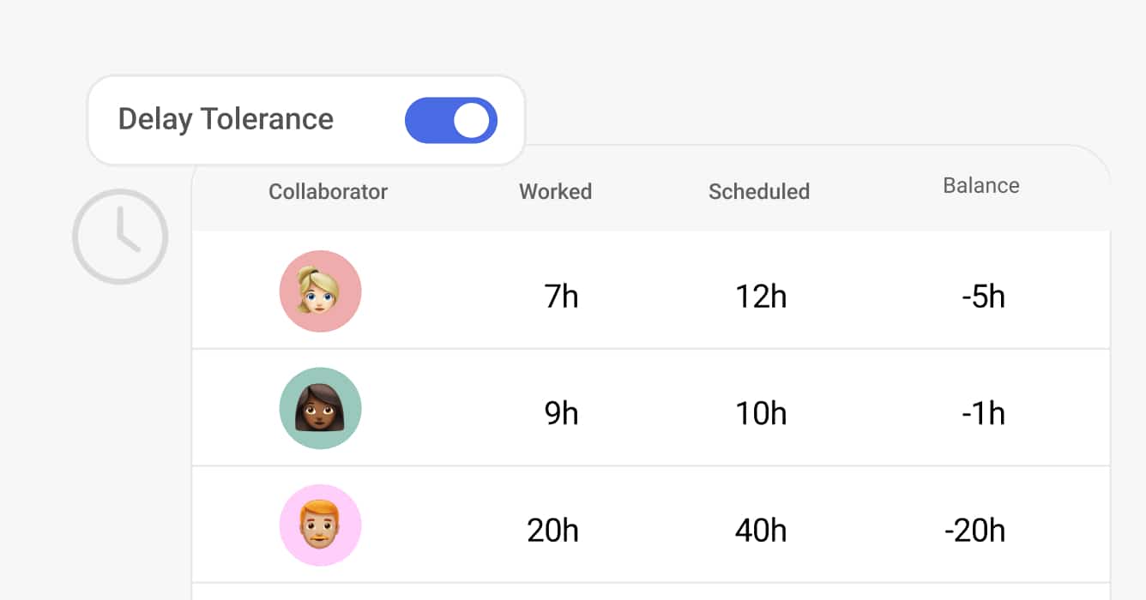This screenshot has width=1146, height=600.
Task: Click the 9h worked value
Action: 561,414
